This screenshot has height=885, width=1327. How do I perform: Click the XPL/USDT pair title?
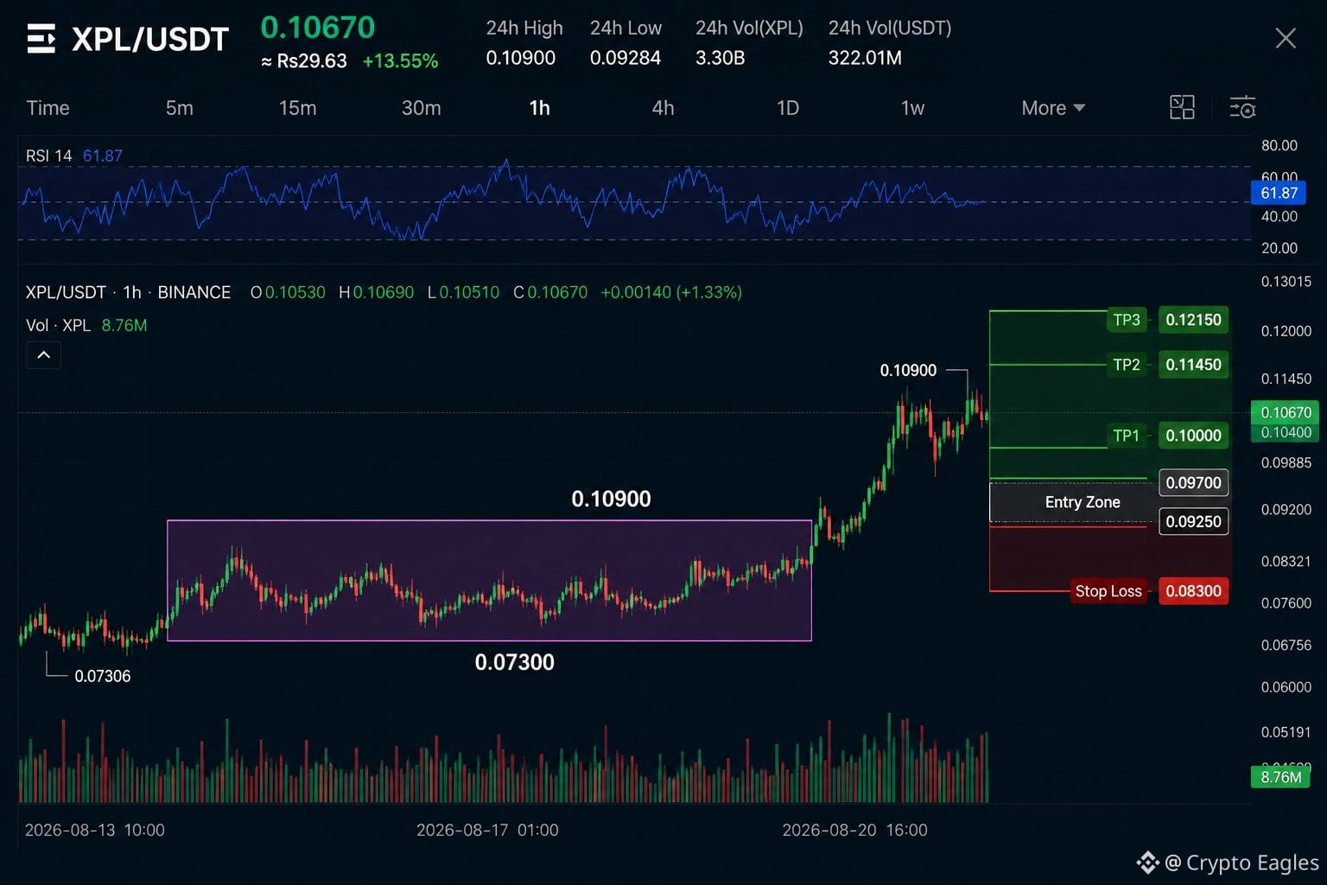point(150,39)
